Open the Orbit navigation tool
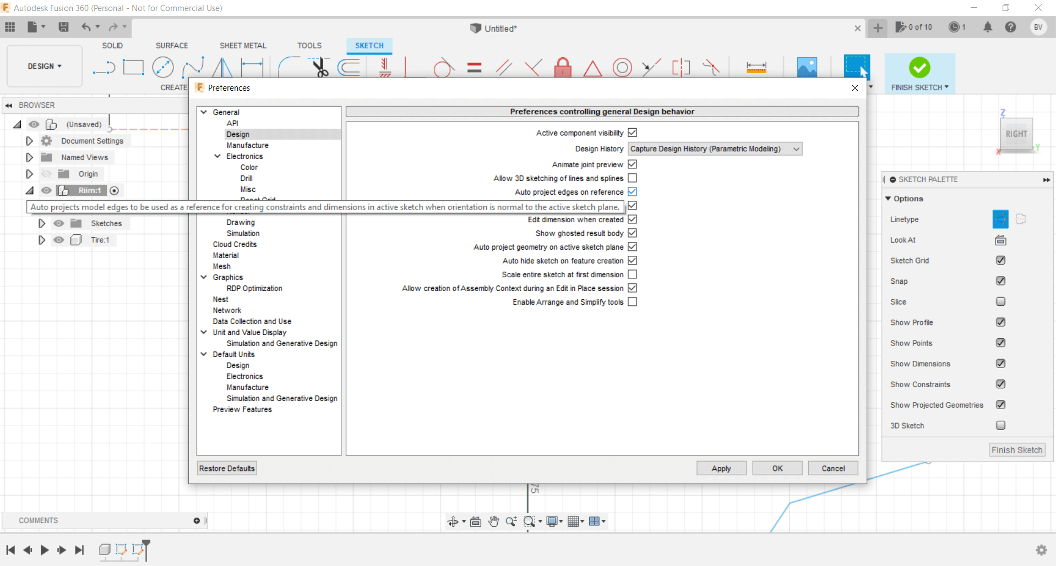 point(453,521)
